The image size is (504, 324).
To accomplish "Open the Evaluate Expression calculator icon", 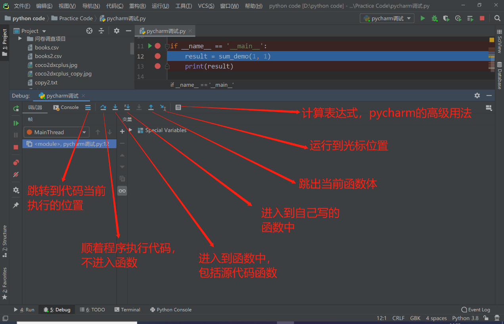I will [x=178, y=107].
